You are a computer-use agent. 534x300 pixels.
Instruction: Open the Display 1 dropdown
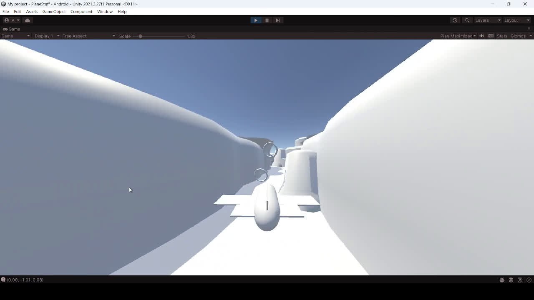point(47,36)
